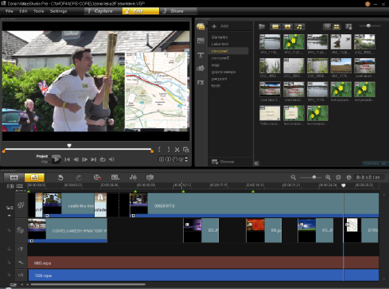The width and height of the screenshot is (389, 289).
Task: Open the Title library T icon
Action: (x=200, y=55)
